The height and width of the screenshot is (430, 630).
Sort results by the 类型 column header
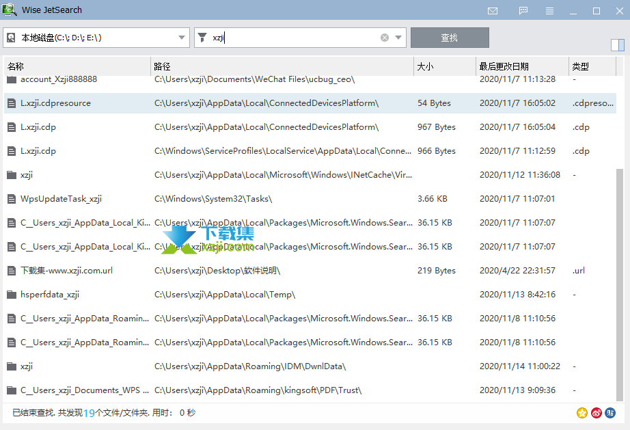click(592, 66)
